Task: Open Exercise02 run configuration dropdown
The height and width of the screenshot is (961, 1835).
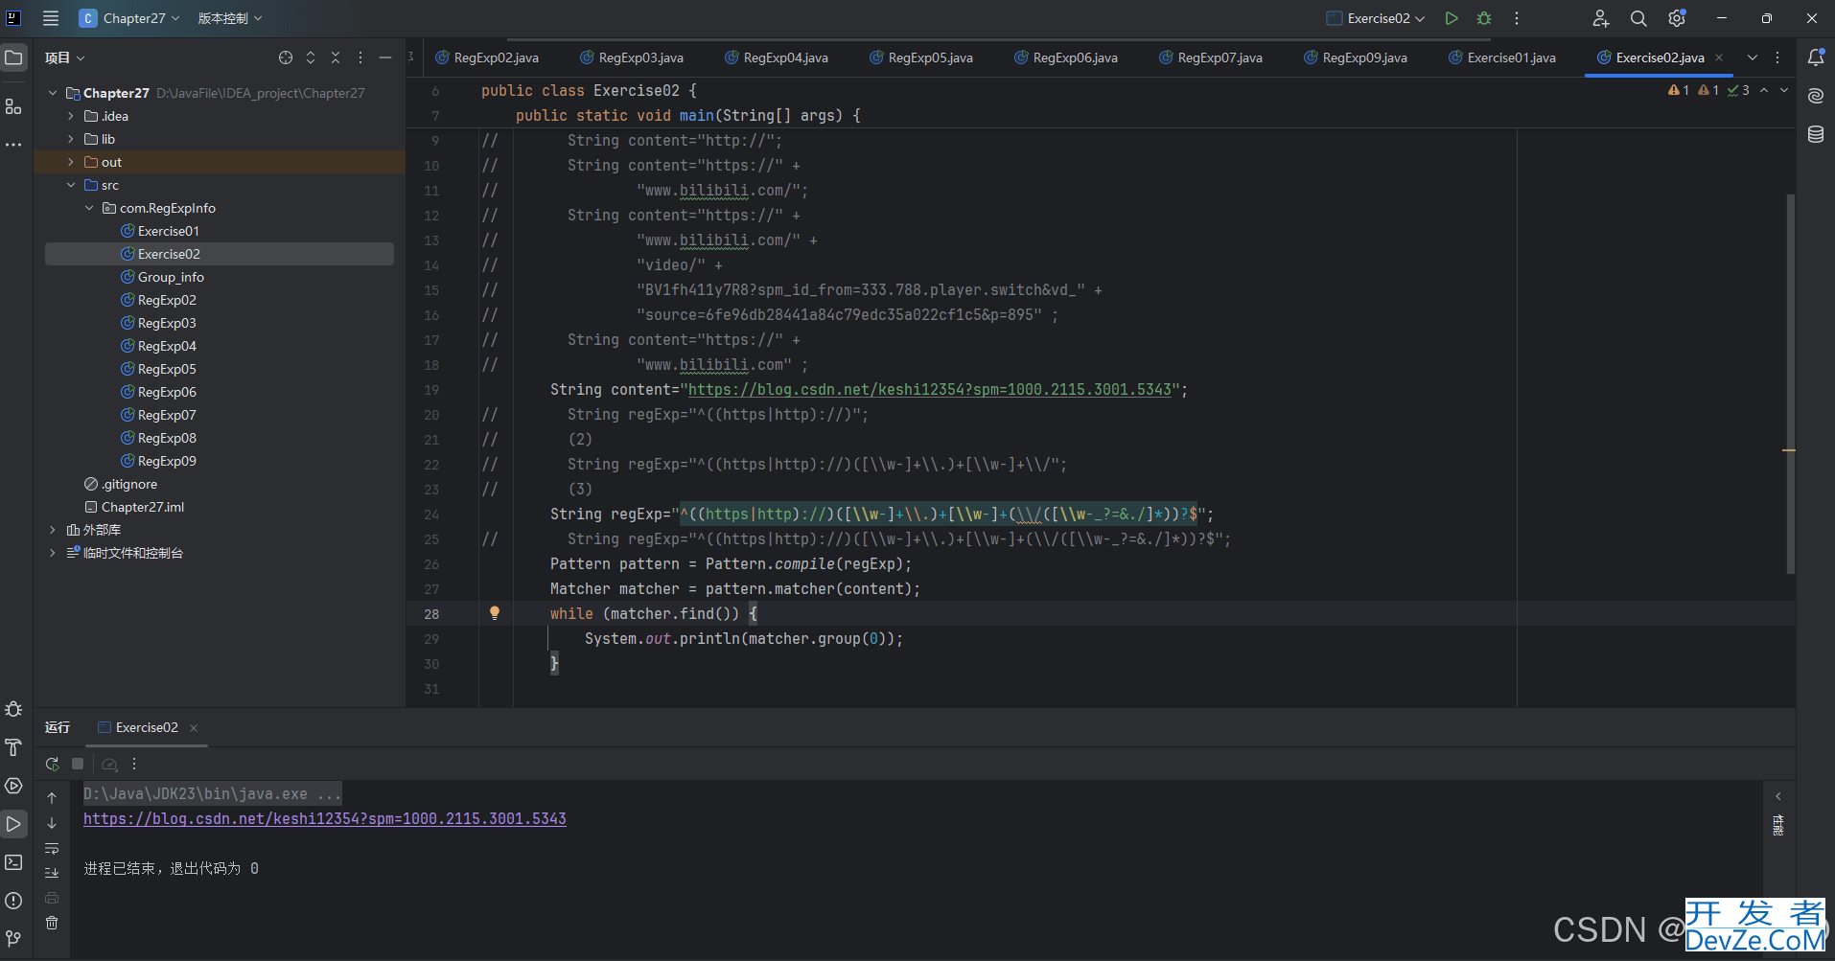Action: (1376, 18)
